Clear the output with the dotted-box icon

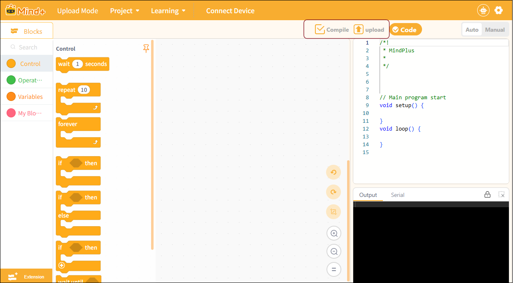point(501,194)
